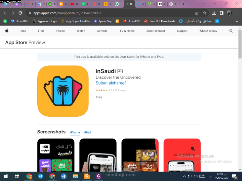This screenshot has height=181, width=242.
Task: Open the Windows notification center icon
Action: (235, 177)
